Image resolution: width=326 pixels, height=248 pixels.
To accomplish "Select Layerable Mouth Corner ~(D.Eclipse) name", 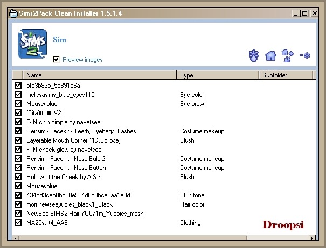I will pyautogui.click(x=73, y=140).
